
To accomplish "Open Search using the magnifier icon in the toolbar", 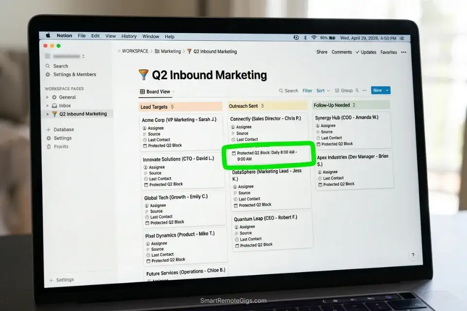I will tap(281, 90).
